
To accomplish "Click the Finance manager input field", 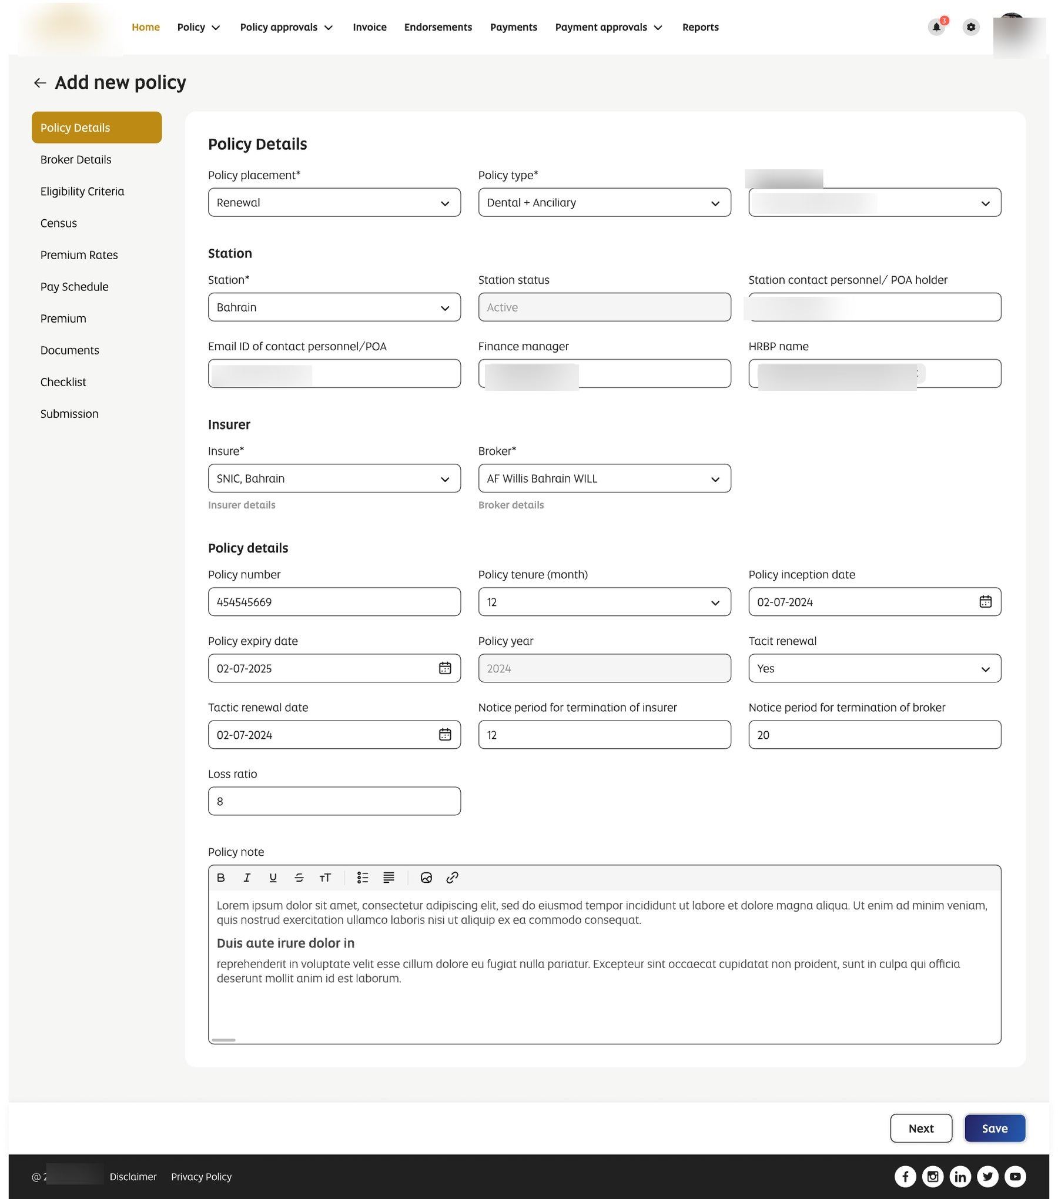I will click(x=605, y=373).
